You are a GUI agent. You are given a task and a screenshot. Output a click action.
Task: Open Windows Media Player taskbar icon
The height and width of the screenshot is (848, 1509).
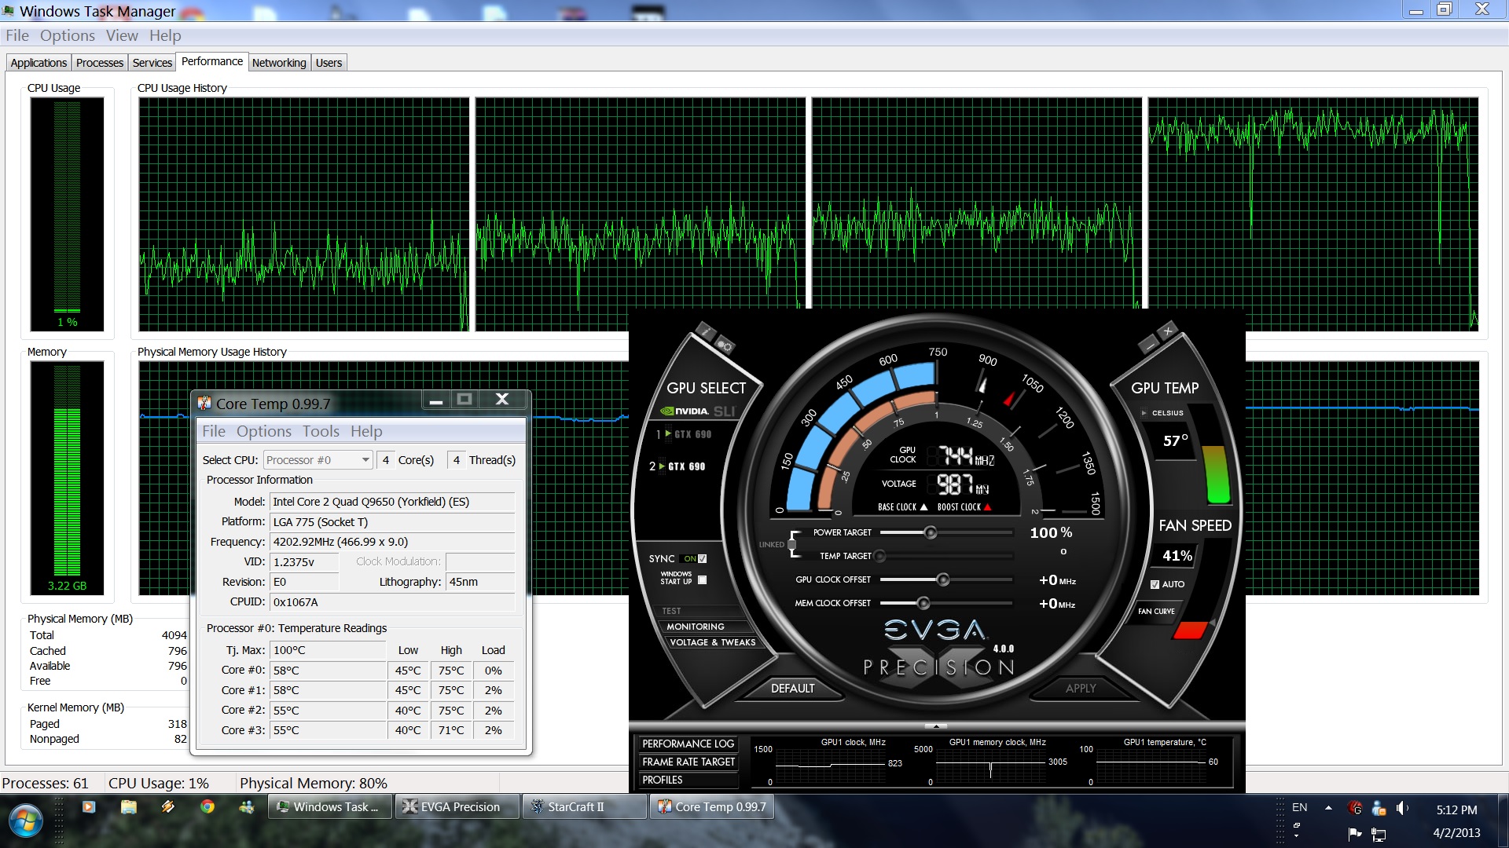89,806
